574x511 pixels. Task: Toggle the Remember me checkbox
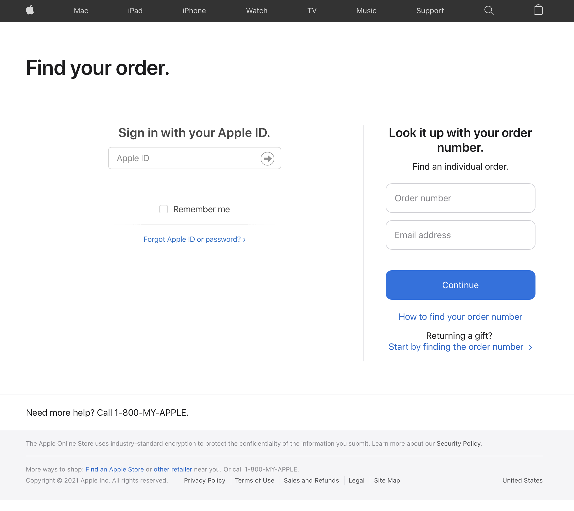(x=164, y=209)
